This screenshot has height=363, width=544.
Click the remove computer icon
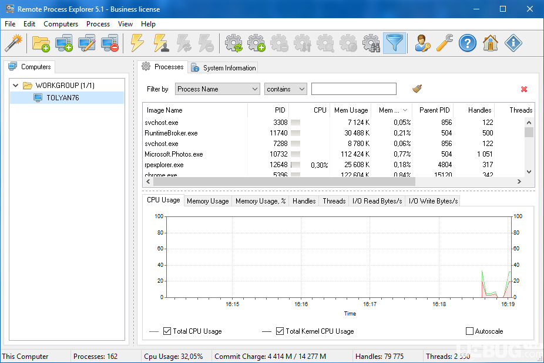point(110,43)
